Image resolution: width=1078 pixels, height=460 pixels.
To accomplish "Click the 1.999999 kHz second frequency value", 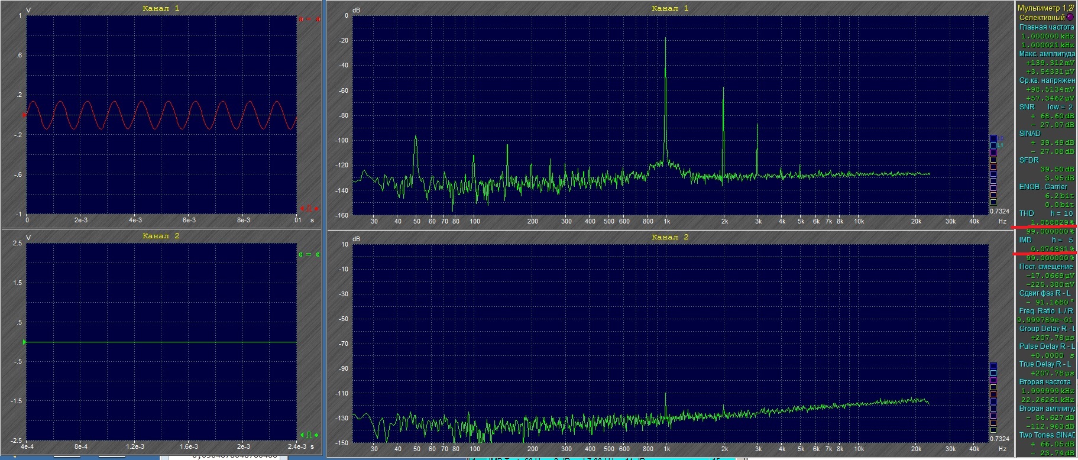I will click(x=1048, y=391).
